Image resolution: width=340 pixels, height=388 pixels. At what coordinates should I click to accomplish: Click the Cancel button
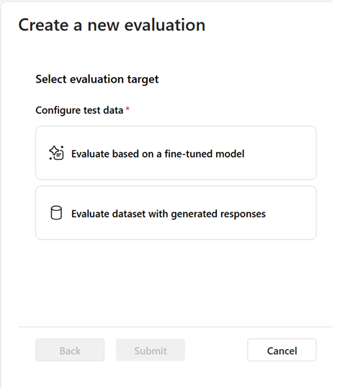tap(282, 350)
